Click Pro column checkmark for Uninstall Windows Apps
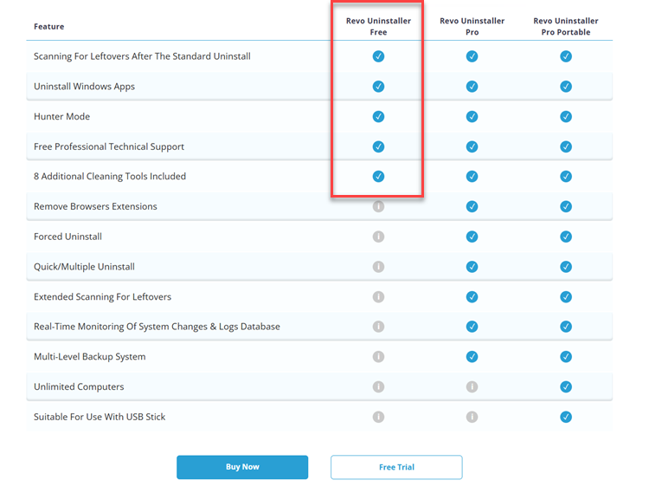This screenshot has height=493, width=649. point(472,86)
